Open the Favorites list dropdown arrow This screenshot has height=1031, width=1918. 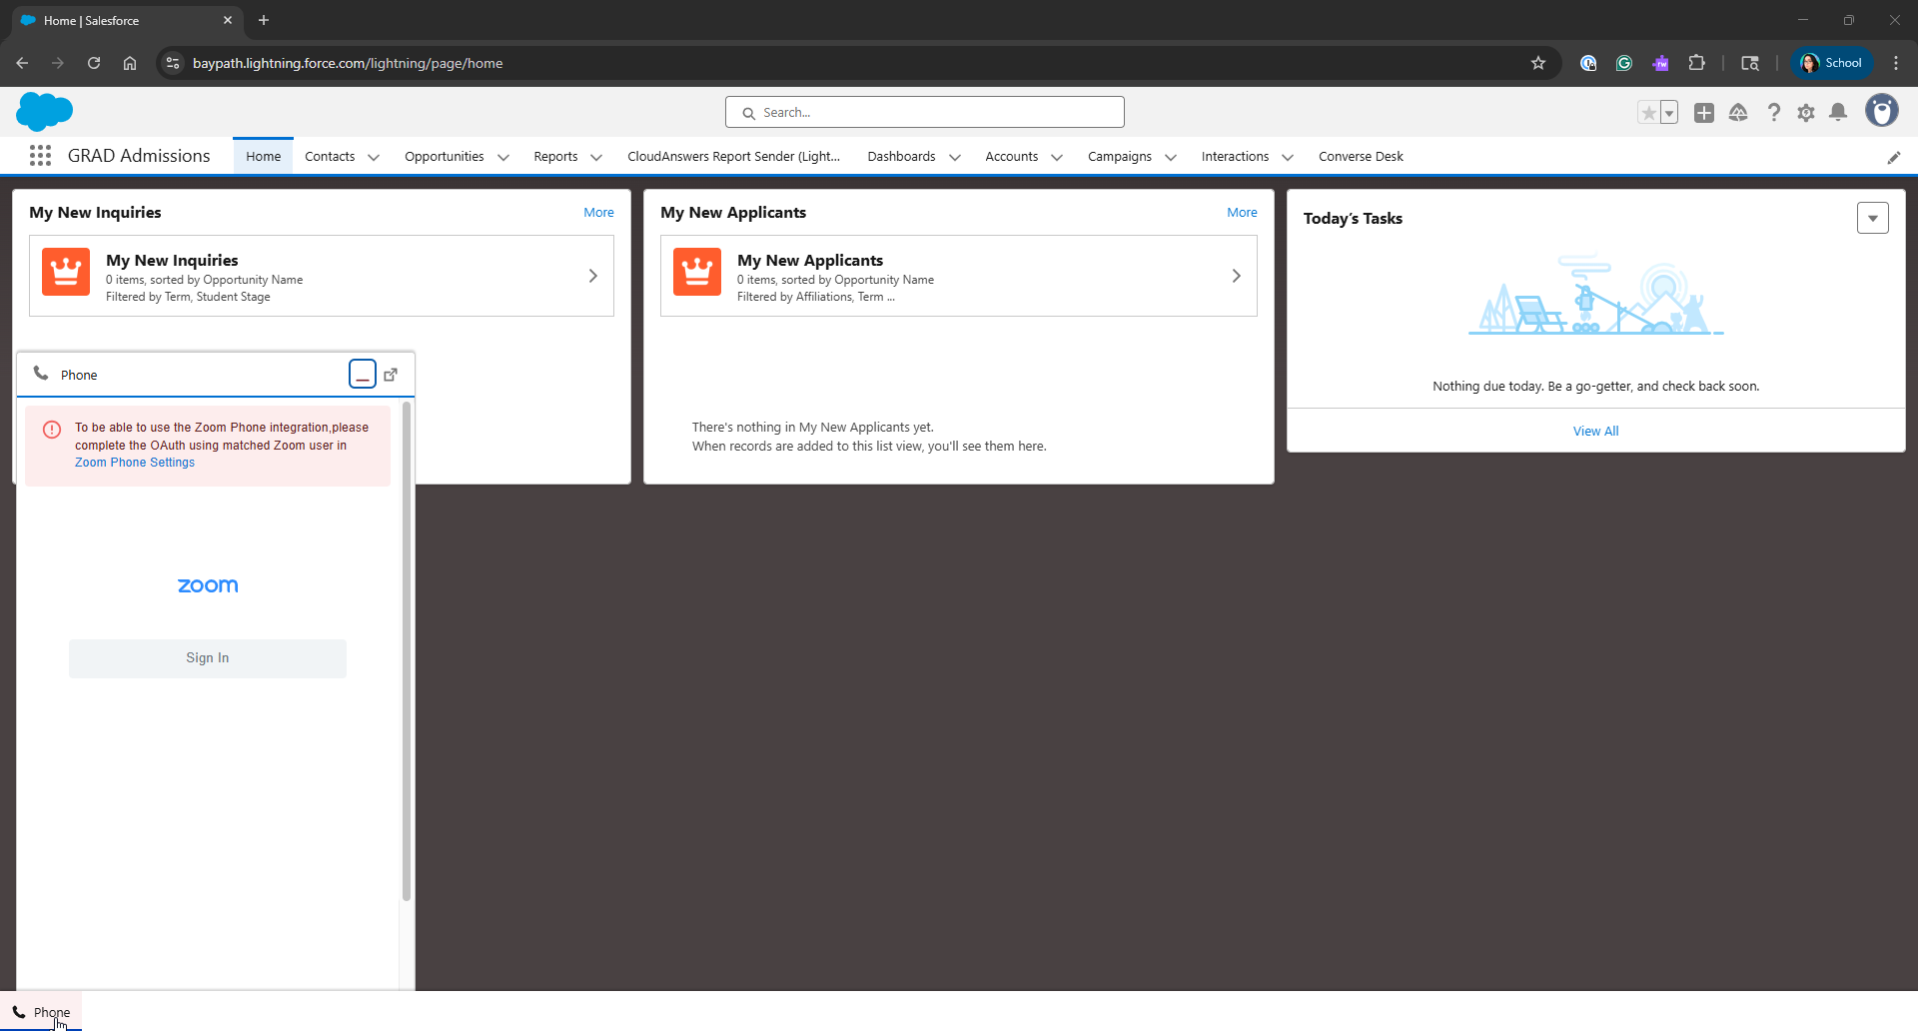click(x=1669, y=113)
